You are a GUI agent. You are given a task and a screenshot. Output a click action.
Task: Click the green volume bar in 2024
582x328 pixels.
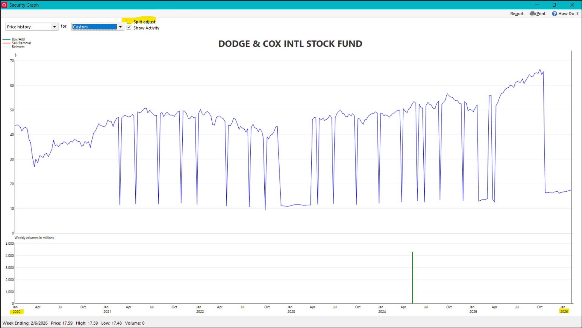click(412, 277)
